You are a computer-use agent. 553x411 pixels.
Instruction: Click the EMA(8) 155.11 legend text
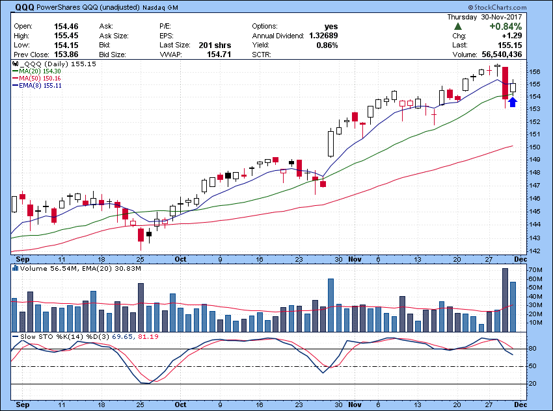40,85
